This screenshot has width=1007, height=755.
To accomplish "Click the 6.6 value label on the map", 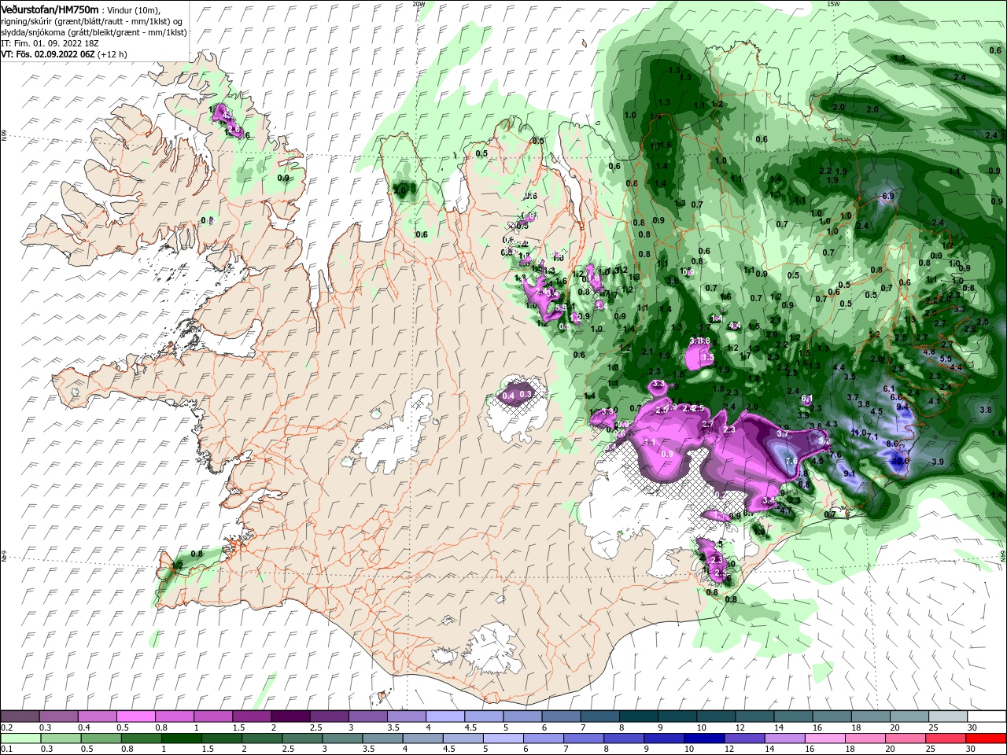I will [896, 397].
